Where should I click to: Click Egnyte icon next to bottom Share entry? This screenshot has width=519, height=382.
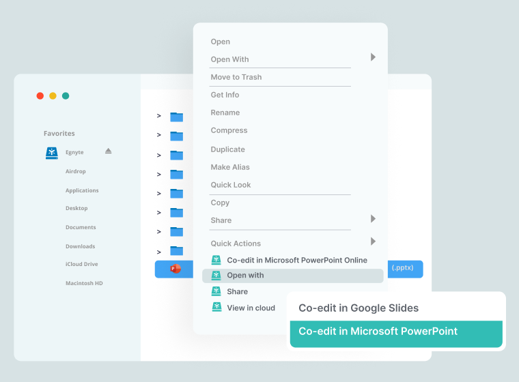(x=216, y=291)
